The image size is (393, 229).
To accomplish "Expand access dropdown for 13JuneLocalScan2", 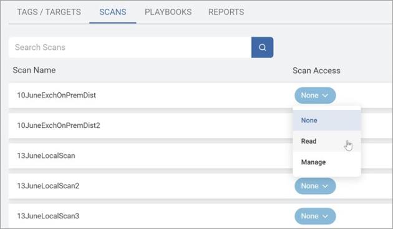I will 315,186.
